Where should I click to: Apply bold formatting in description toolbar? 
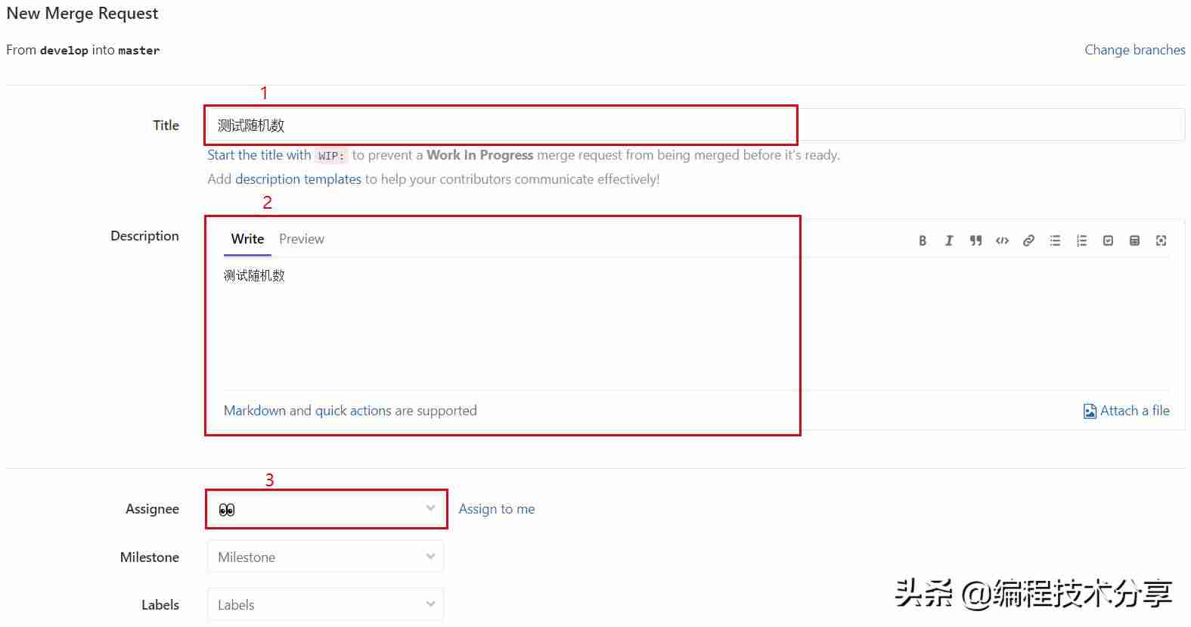(x=923, y=241)
